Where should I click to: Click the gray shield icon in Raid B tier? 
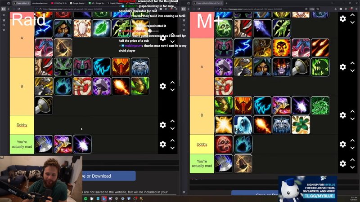click(44, 105)
